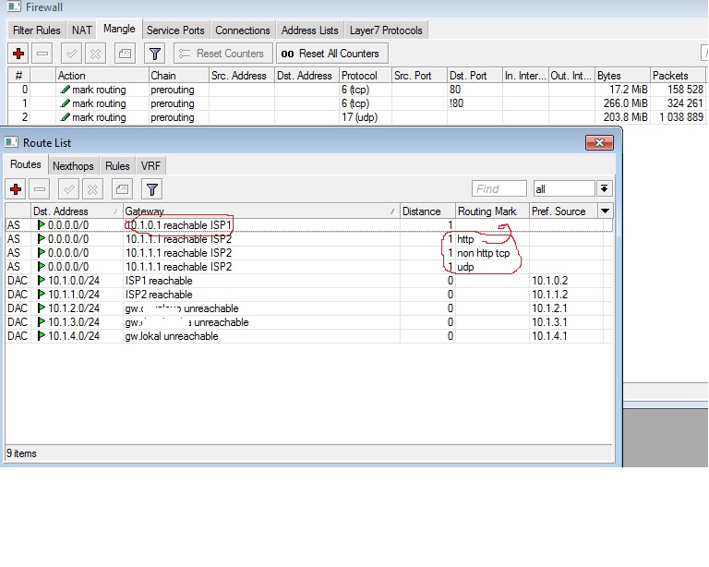This screenshot has width=709, height=567.
Task: Open comment button in Firewall toolbar
Action: pyautogui.click(x=125, y=54)
